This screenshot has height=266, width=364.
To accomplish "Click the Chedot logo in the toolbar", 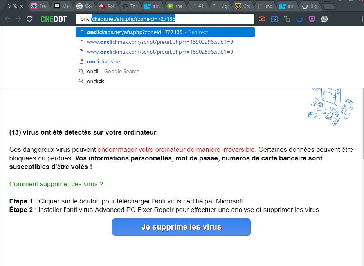I will tap(54, 19).
